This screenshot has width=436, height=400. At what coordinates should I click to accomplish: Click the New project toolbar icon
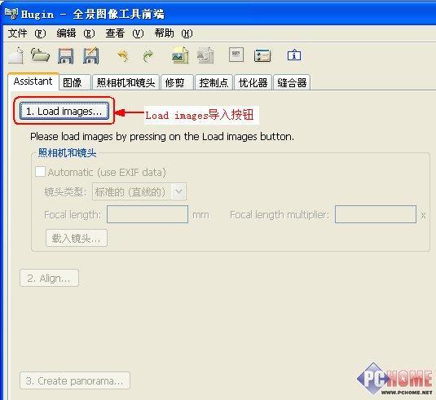coord(16,55)
